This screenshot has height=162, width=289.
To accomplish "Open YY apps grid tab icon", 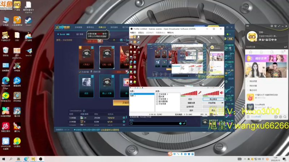I will pos(282,52).
